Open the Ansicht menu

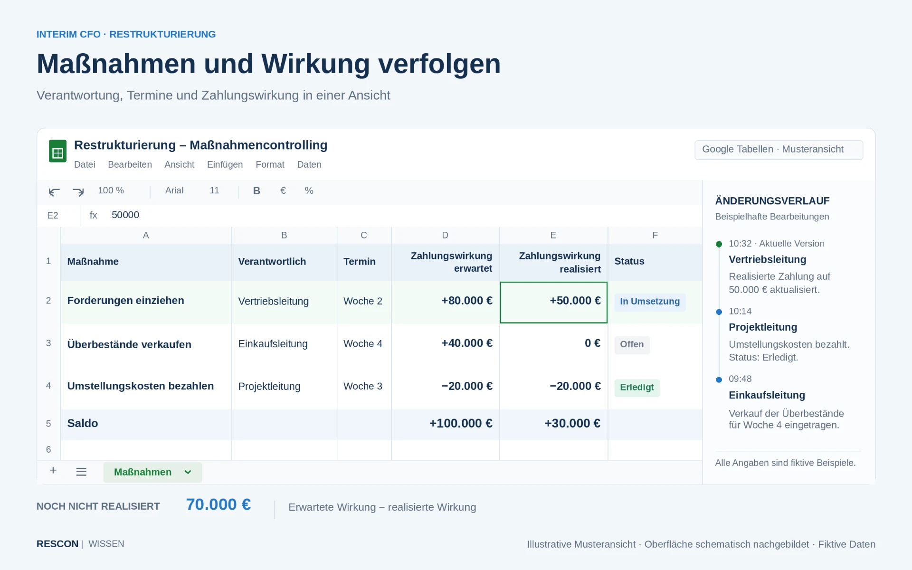(180, 165)
